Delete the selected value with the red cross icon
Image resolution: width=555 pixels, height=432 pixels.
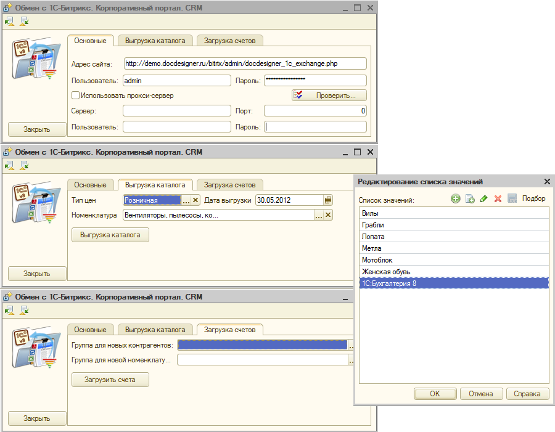[x=498, y=199]
